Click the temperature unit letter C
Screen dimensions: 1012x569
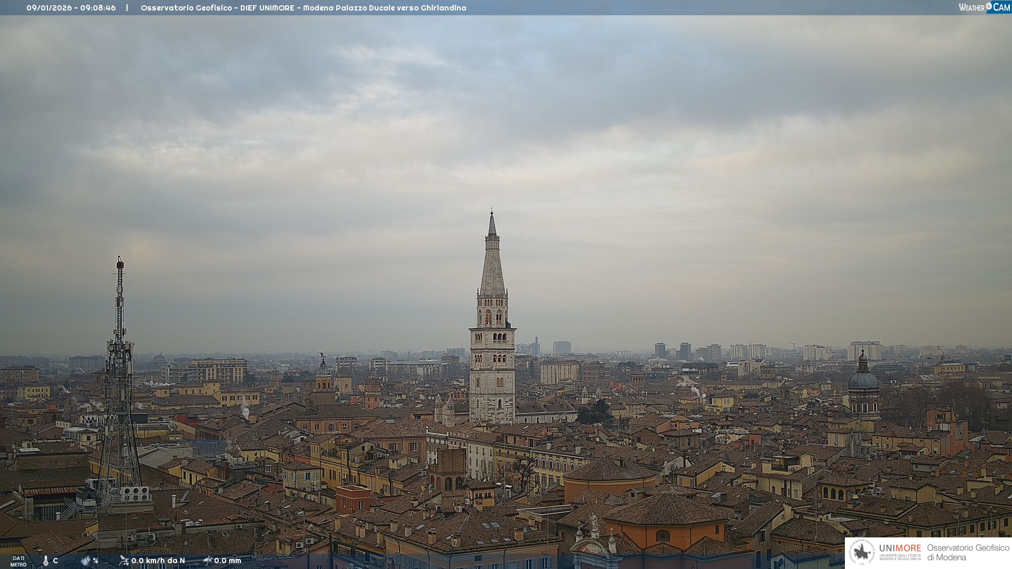[x=55, y=561]
